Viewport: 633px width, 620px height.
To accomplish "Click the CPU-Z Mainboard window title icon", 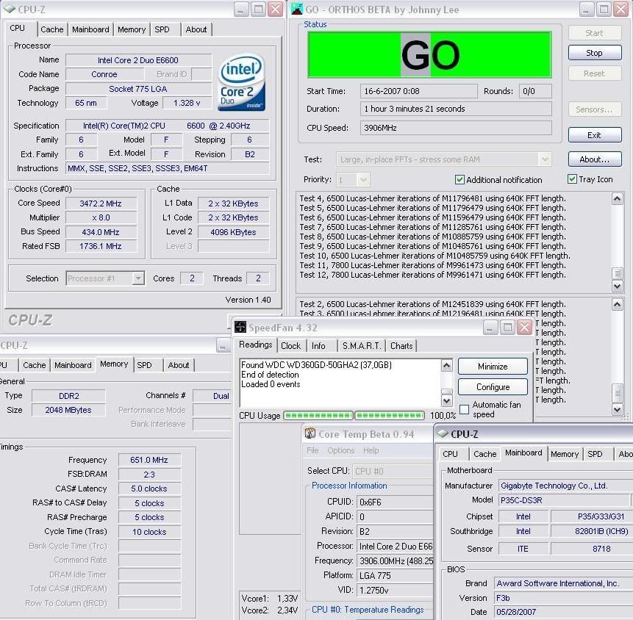I will pos(443,433).
